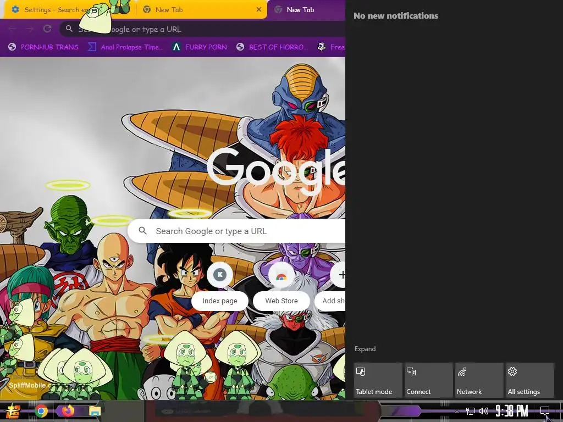Click the volume speaker icon in the tray
Screen dimensions: 563x422
coord(484,411)
